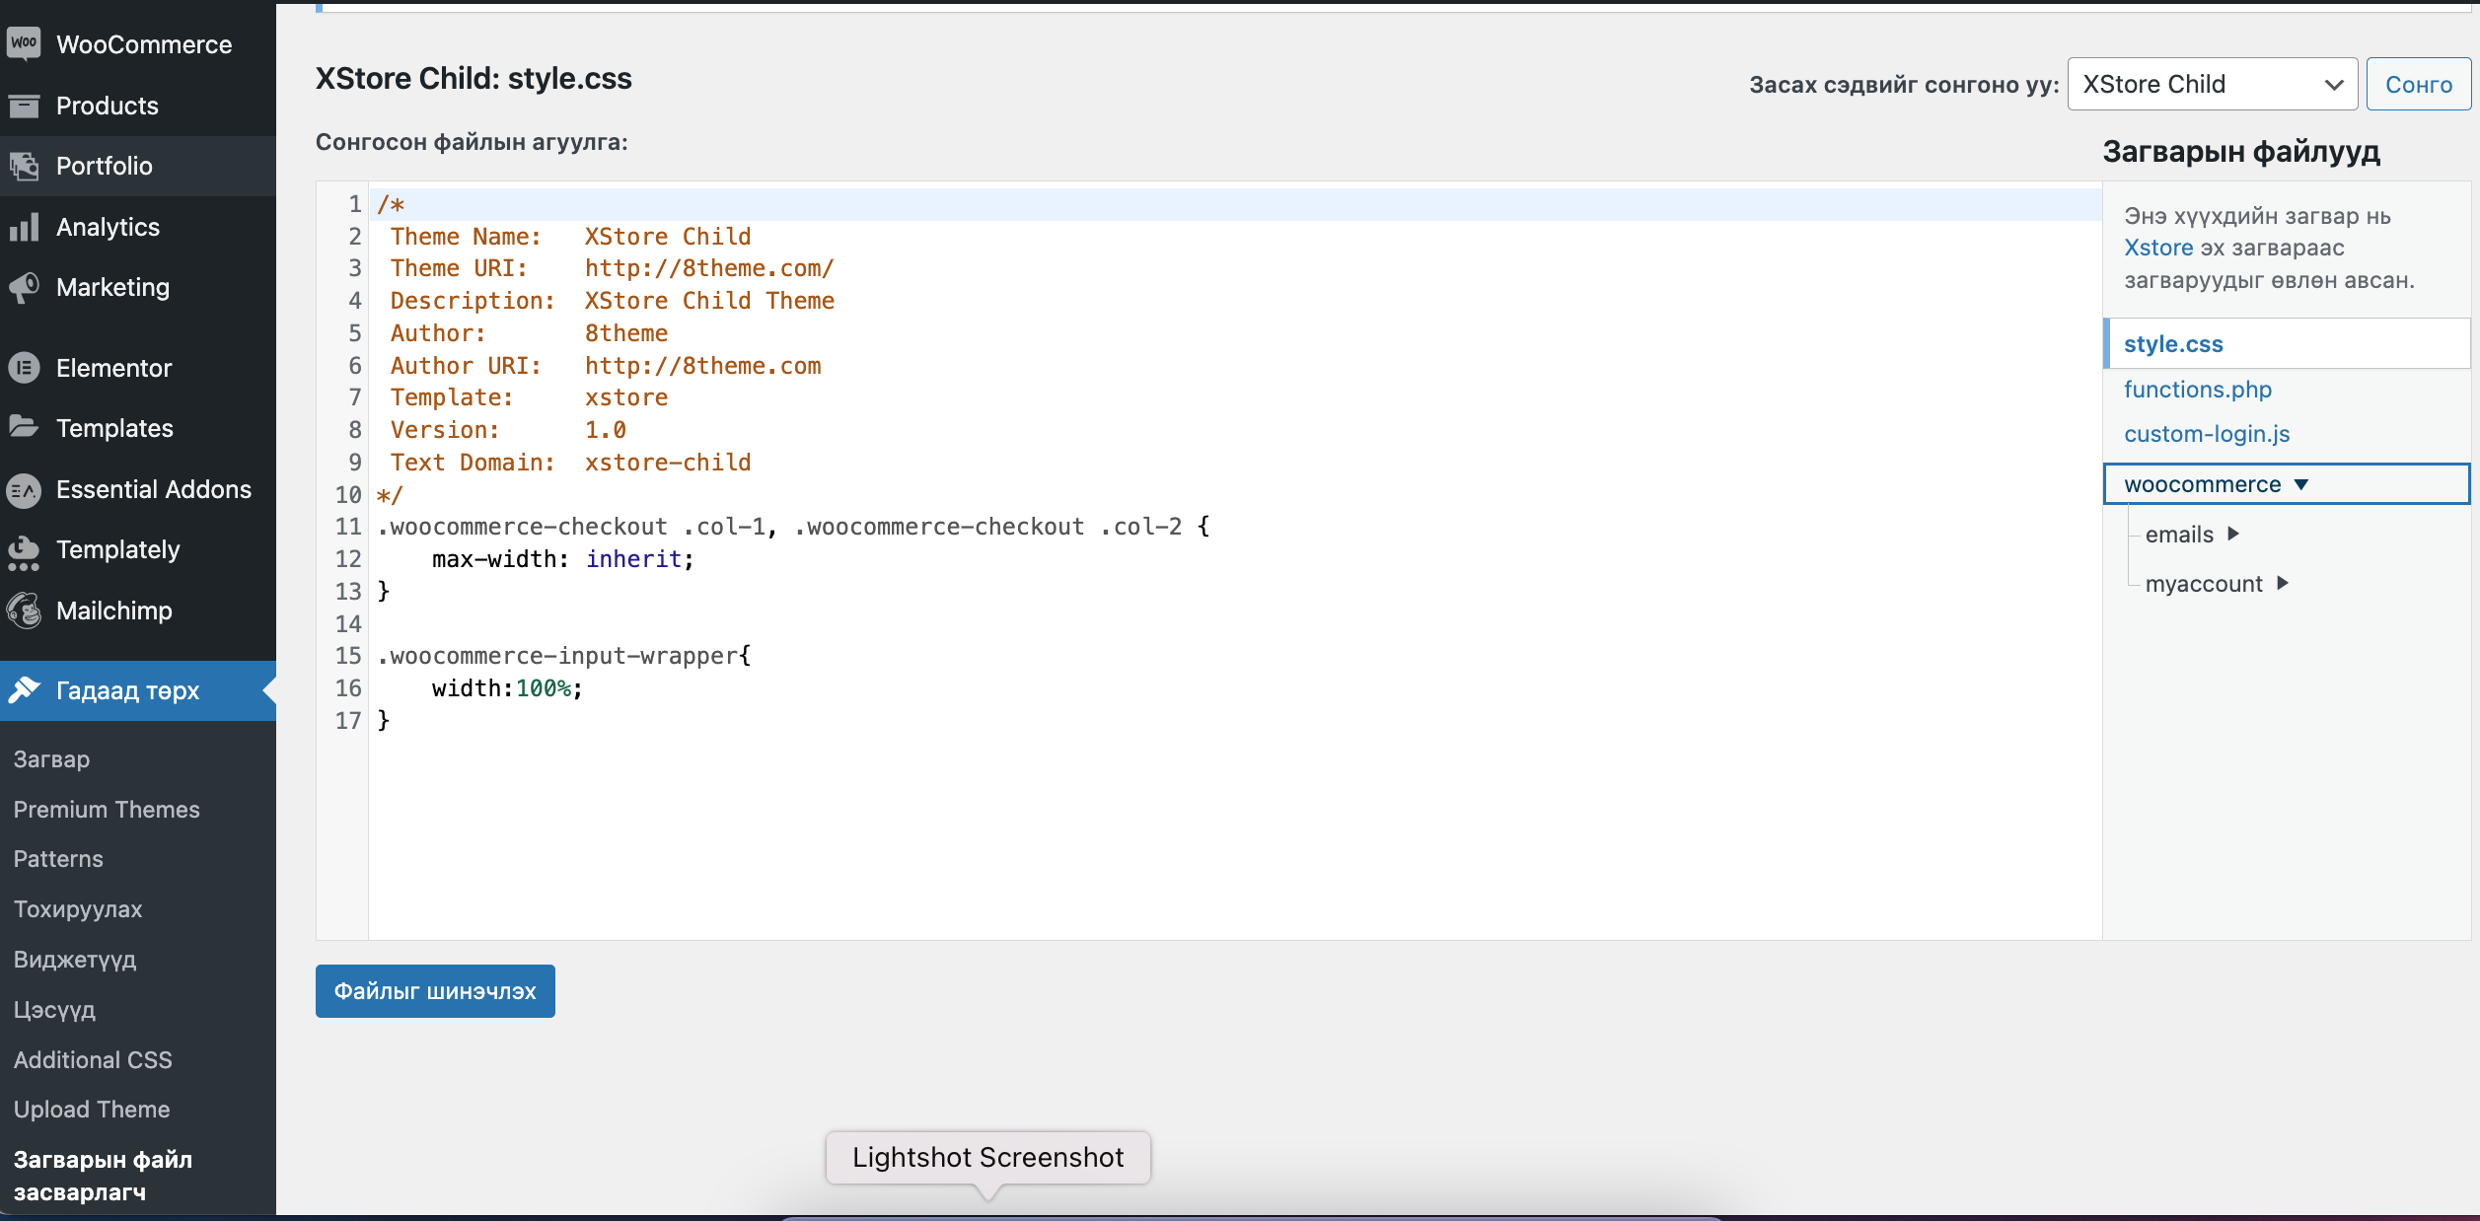Image resolution: width=2480 pixels, height=1221 pixels.
Task: Open the XStore Child theme dropdown
Action: click(2212, 84)
